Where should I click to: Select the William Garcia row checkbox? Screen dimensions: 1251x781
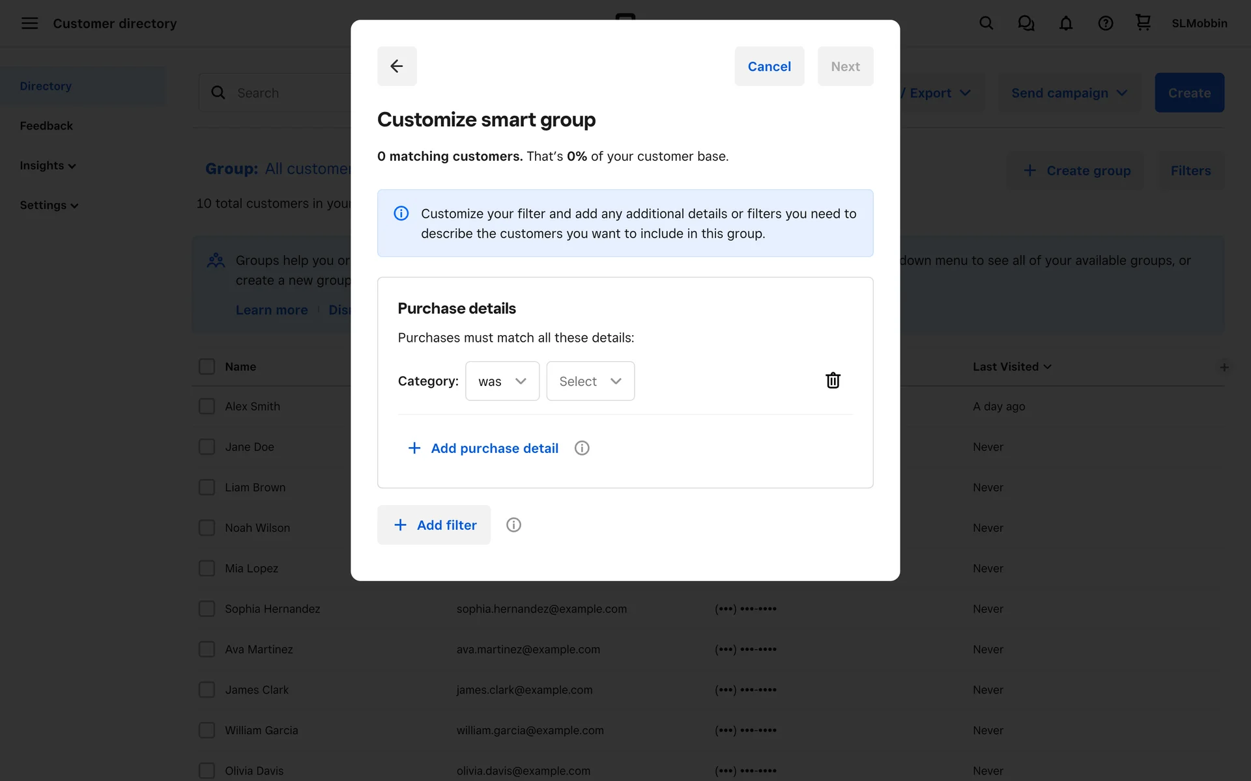click(207, 730)
